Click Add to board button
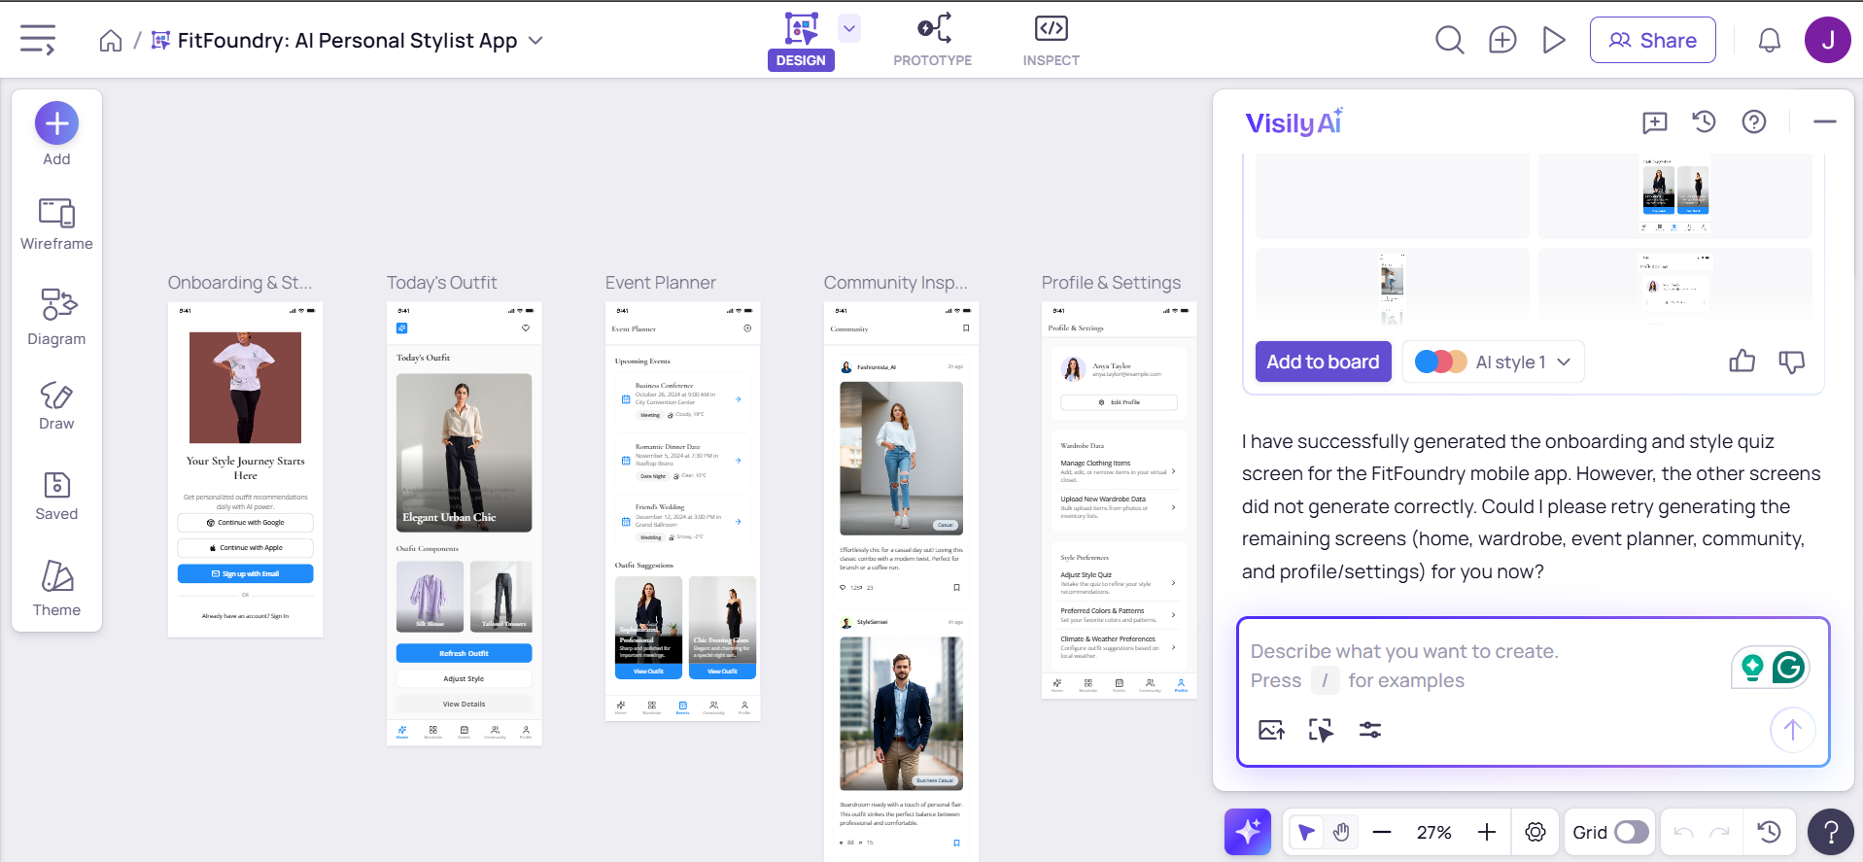Image resolution: width=1863 pixels, height=862 pixels. (x=1323, y=362)
